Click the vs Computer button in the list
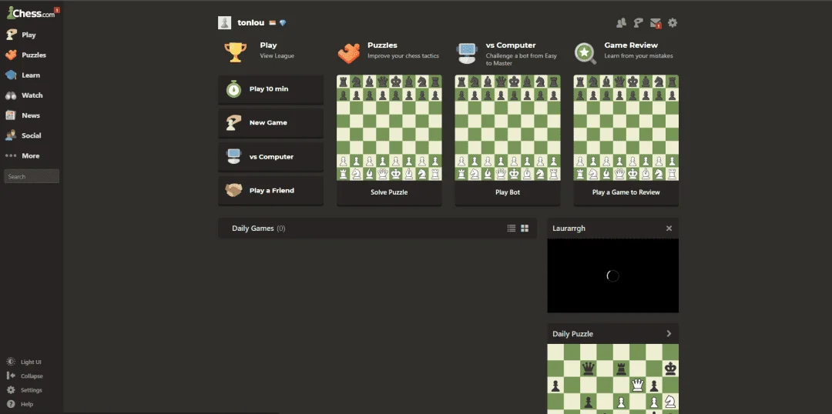This screenshot has width=832, height=414. pos(270,157)
